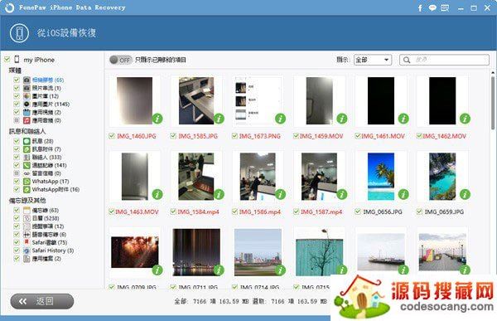Select the Notes icon with count (63)
Screen dimensions: 497x321
[27, 210]
